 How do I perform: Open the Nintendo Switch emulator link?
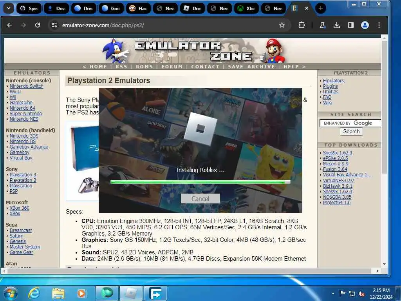point(27,86)
